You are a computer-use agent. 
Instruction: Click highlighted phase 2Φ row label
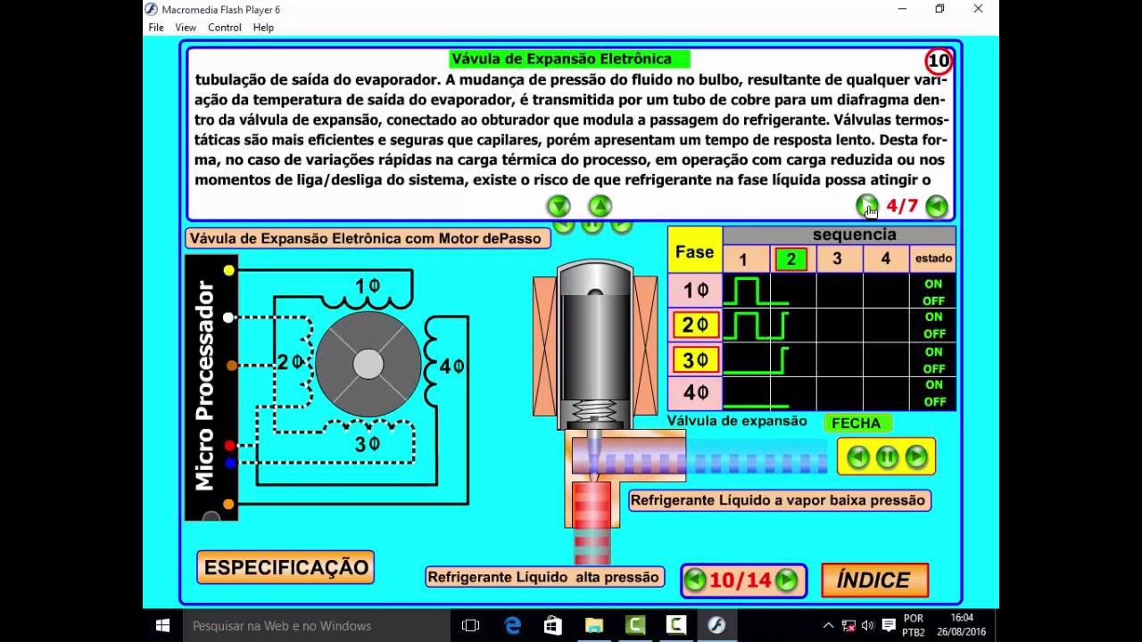click(695, 325)
